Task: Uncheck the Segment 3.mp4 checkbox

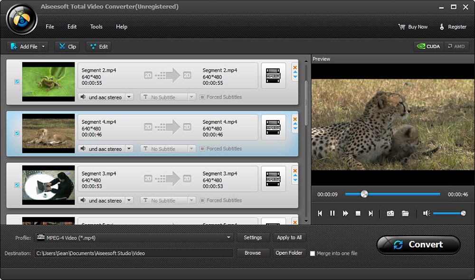Action: (17, 185)
